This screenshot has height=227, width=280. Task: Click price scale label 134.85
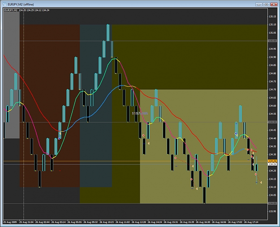272,65
